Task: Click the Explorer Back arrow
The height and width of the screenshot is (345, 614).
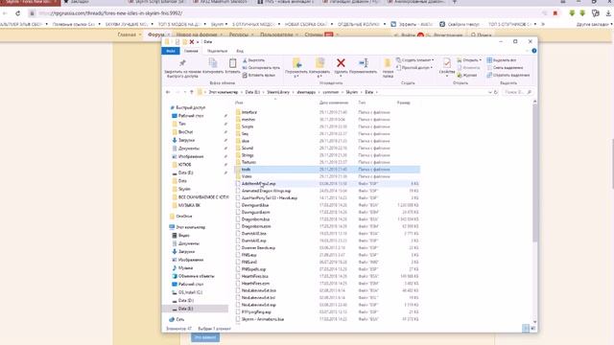Action: [x=168, y=92]
